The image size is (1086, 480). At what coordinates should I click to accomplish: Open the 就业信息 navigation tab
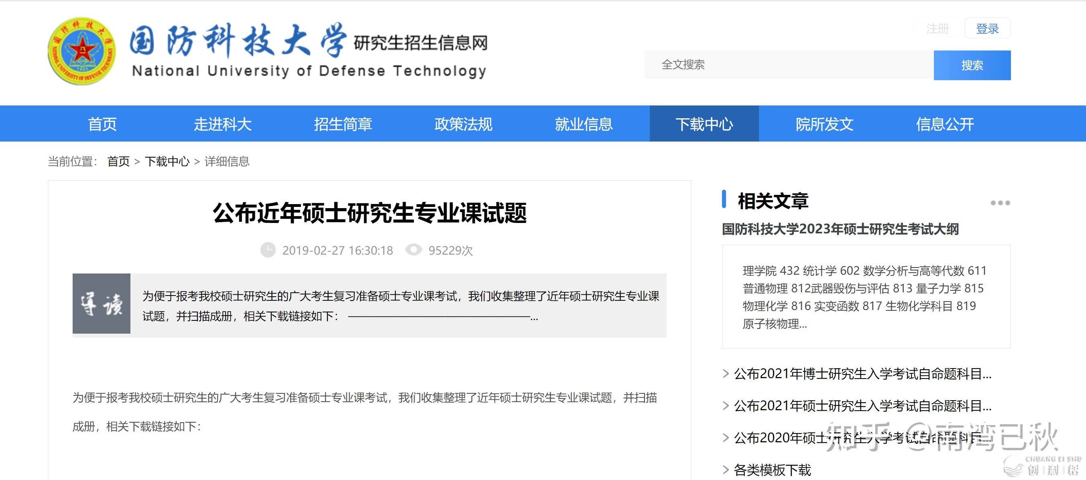[x=584, y=124]
